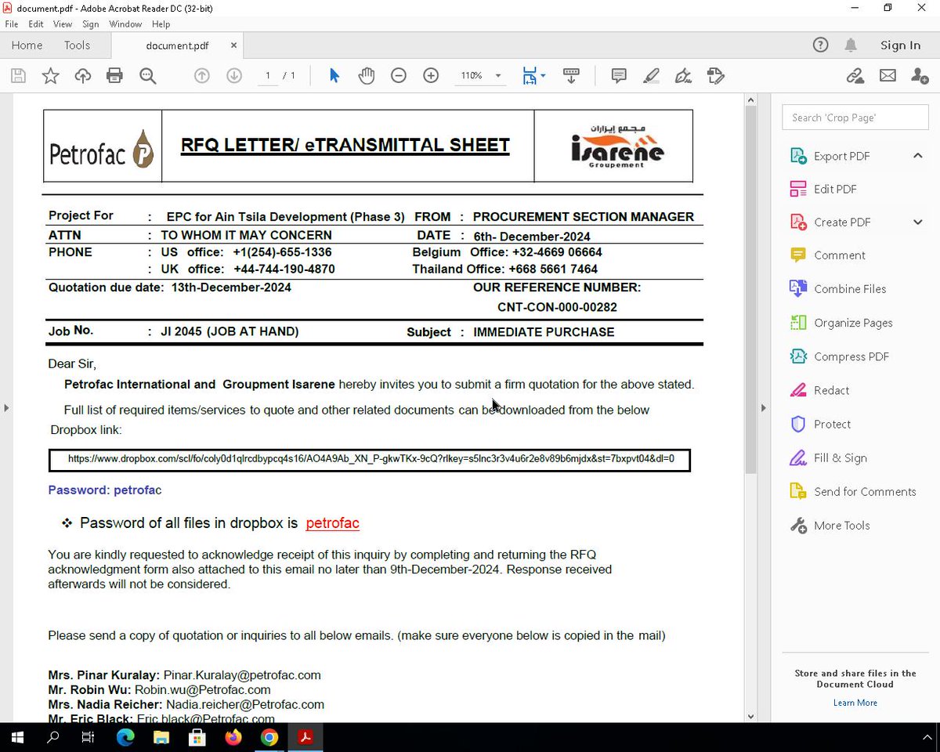Open the Edit menu
940x752 pixels.
click(x=36, y=24)
